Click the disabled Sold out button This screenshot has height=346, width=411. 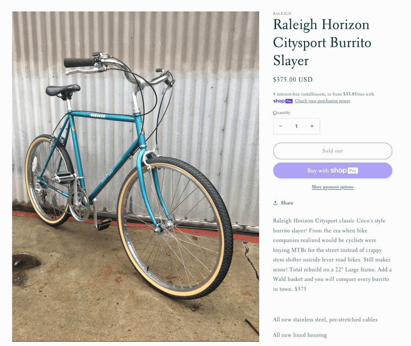click(x=332, y=151)
